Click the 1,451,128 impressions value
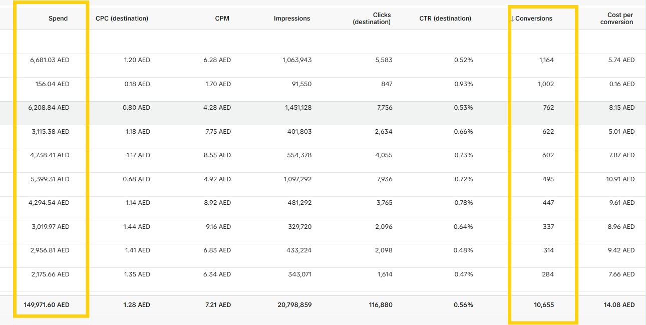The height and width of the screenshot is (325, 646). click(298, 108)
